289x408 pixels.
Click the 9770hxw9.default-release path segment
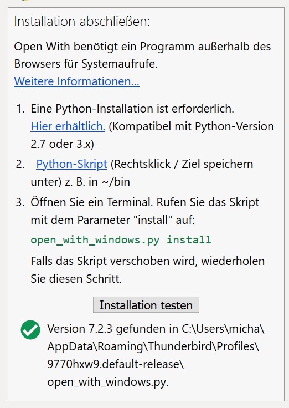(115, 364)
